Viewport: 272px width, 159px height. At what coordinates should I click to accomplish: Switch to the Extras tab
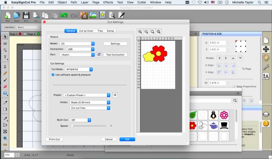111,31
